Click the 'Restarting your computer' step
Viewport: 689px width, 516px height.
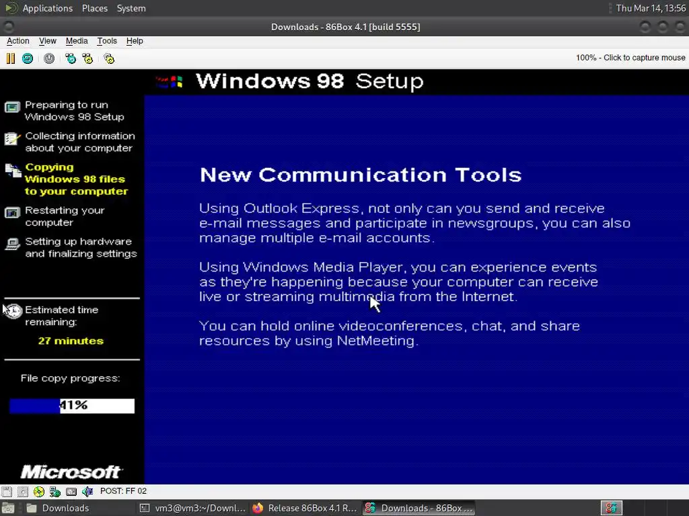[65, 216]
